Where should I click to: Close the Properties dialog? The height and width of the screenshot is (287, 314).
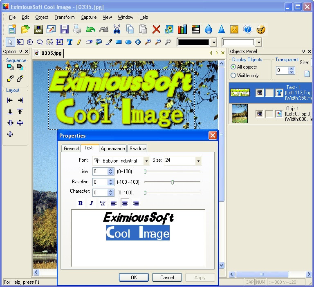(213, 136)
